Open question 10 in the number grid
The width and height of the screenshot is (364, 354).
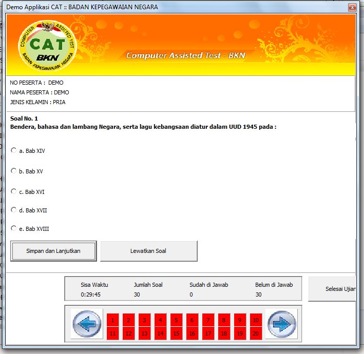tap(256, 320)
